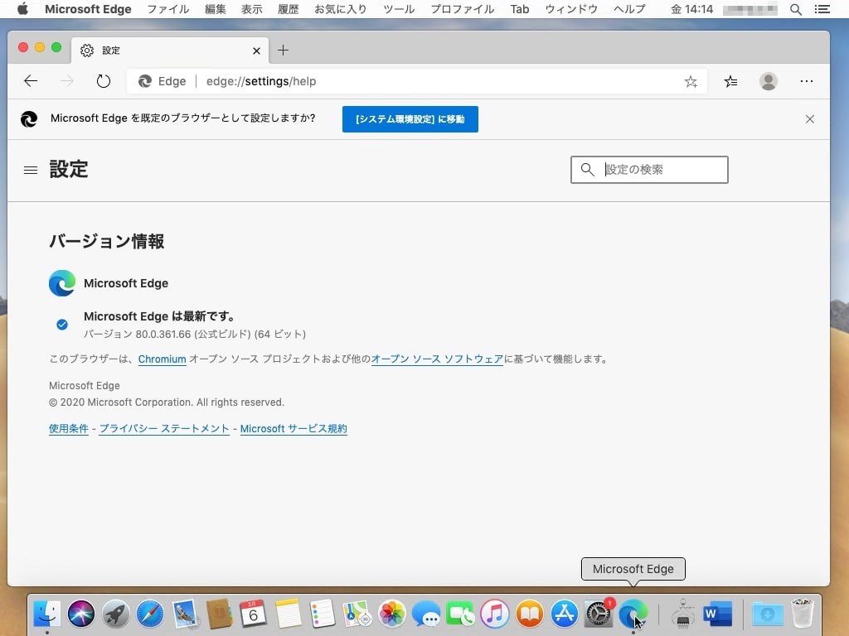The width and height of the screenshot is (849, 636).
Task: Open the 使用条件 link
Action: pos(68,428)
